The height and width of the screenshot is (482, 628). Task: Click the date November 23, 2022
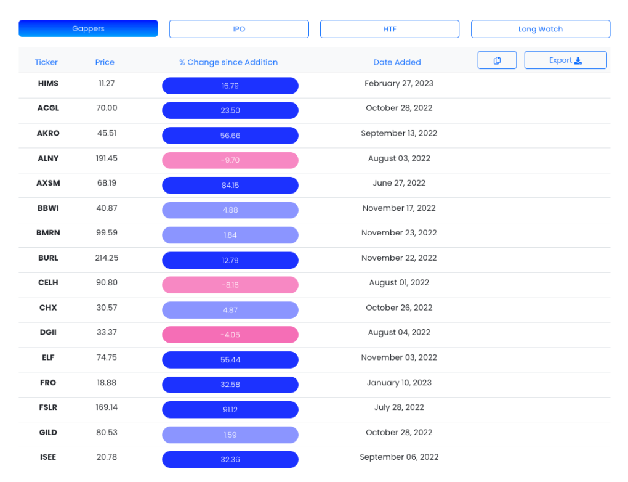399,232
